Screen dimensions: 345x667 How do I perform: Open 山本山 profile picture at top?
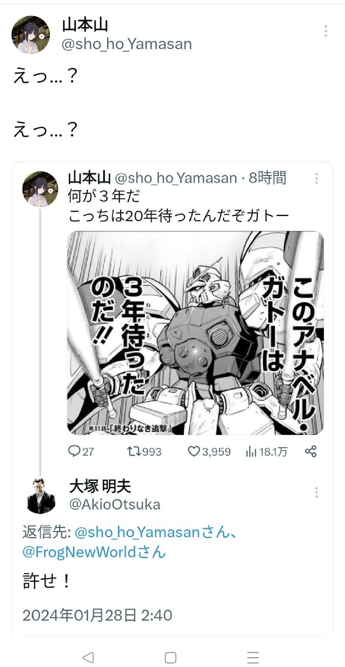[x=31, y=35]
